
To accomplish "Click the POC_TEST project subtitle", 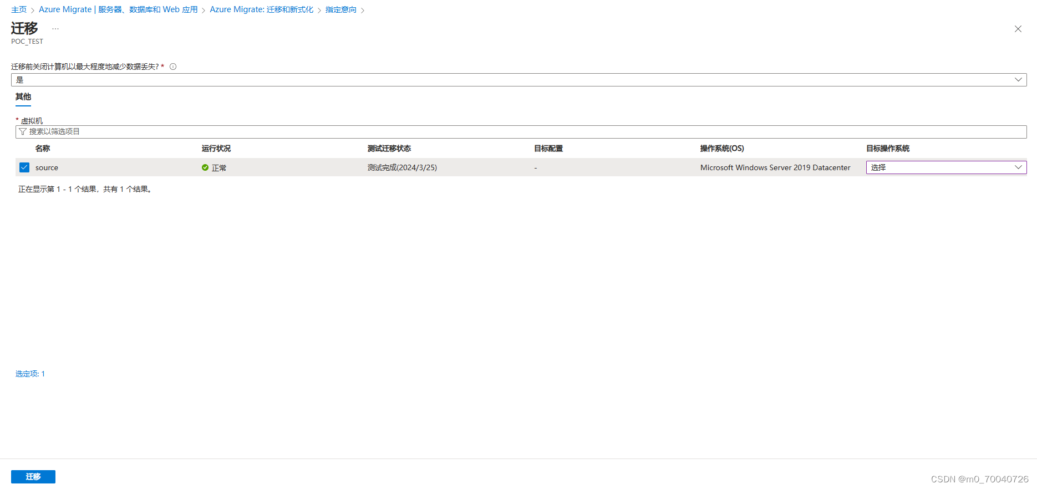I will pos(27,42).
